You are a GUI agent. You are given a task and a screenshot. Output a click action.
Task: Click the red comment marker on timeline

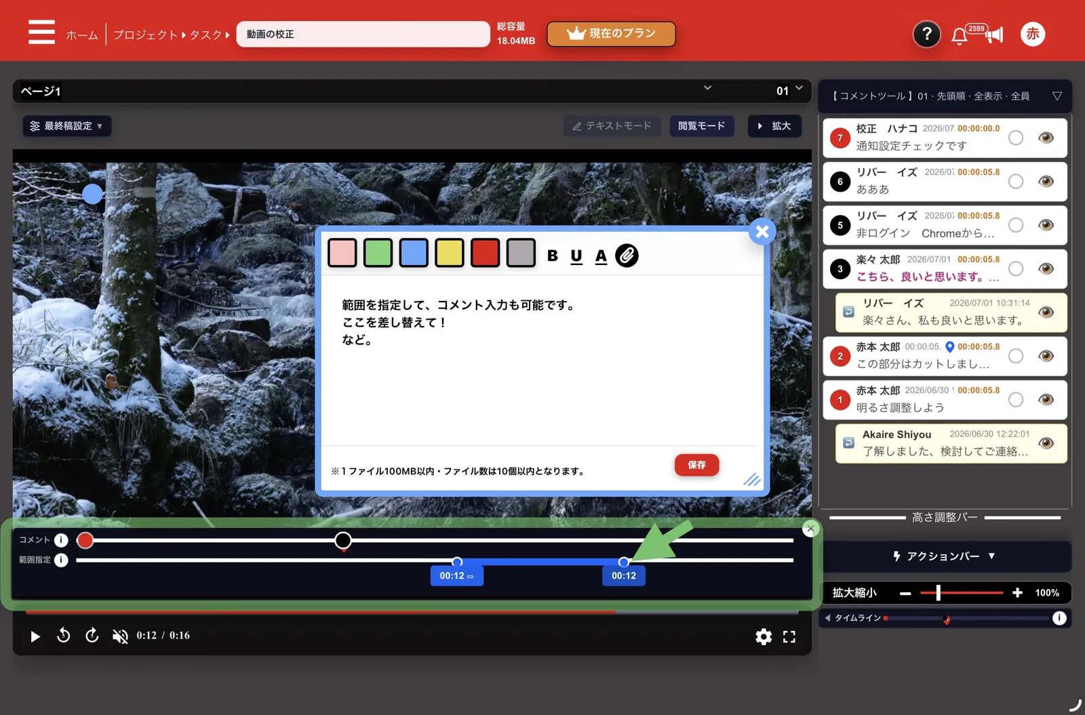pos(85,540)
